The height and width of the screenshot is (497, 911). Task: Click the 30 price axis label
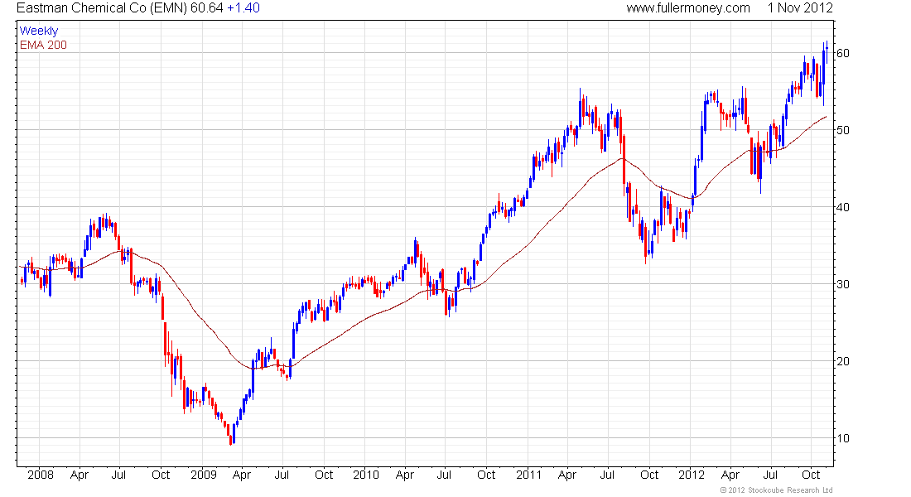pyautogui.click(x=842, y=284)
